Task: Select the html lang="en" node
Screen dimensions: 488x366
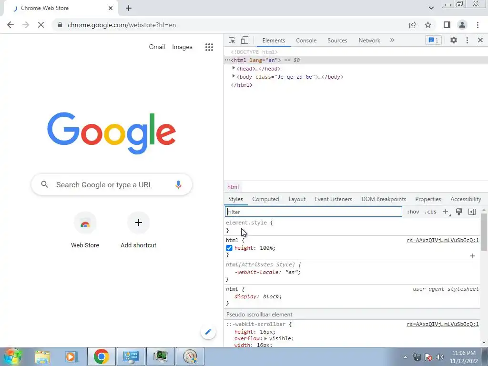Action: click(x=356, y=60)
